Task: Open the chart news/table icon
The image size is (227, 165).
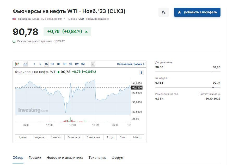Action: tap(93, 64)
